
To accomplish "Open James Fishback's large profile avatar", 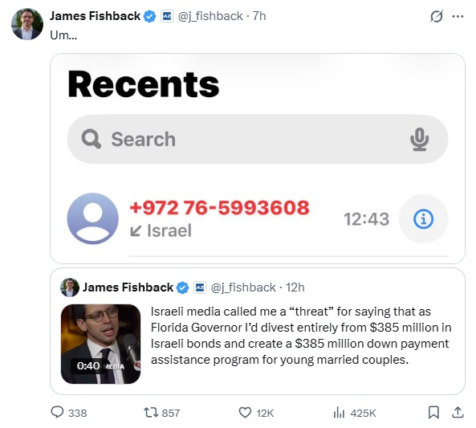I will coord(27,24).
